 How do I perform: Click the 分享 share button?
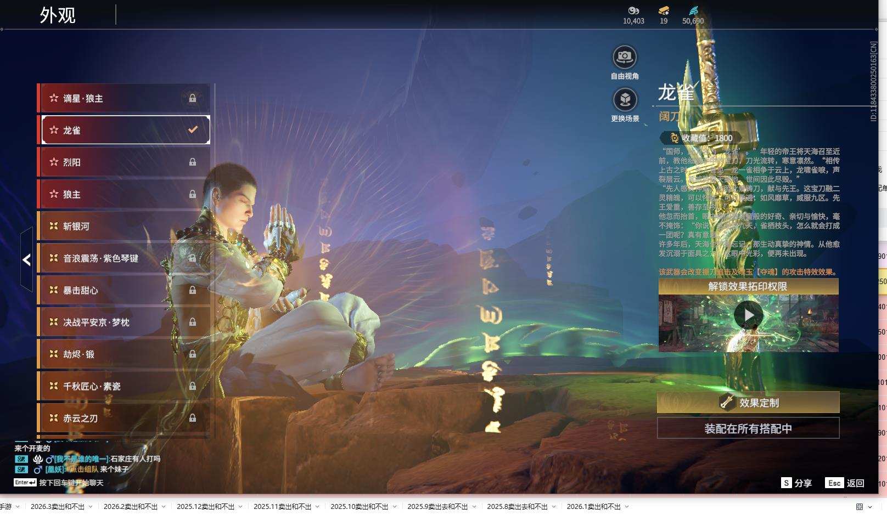click(796, 483)
